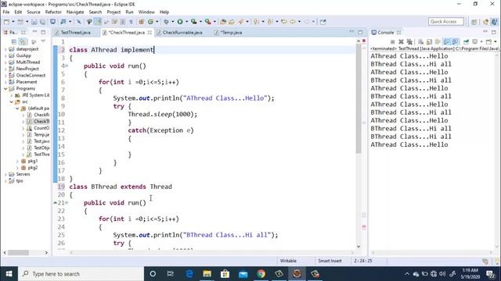501x281 pixels.
Task: Open the Project menu
Action: (114, 12)
